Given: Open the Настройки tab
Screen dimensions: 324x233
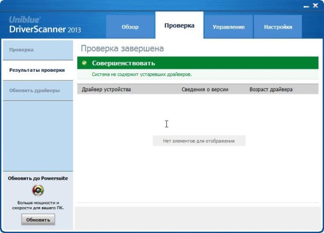Looking at the screenshot, I should click(x=278, y=27).
